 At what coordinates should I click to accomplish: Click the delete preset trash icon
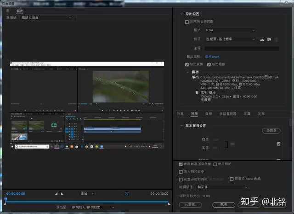[x=277, y=39]
